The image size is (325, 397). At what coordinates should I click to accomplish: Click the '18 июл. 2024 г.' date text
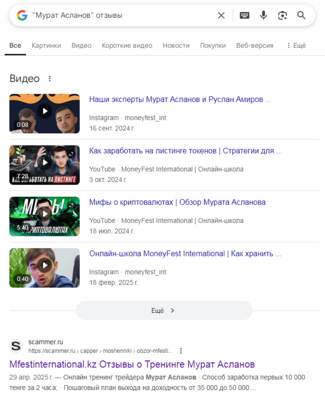point(112,231)
